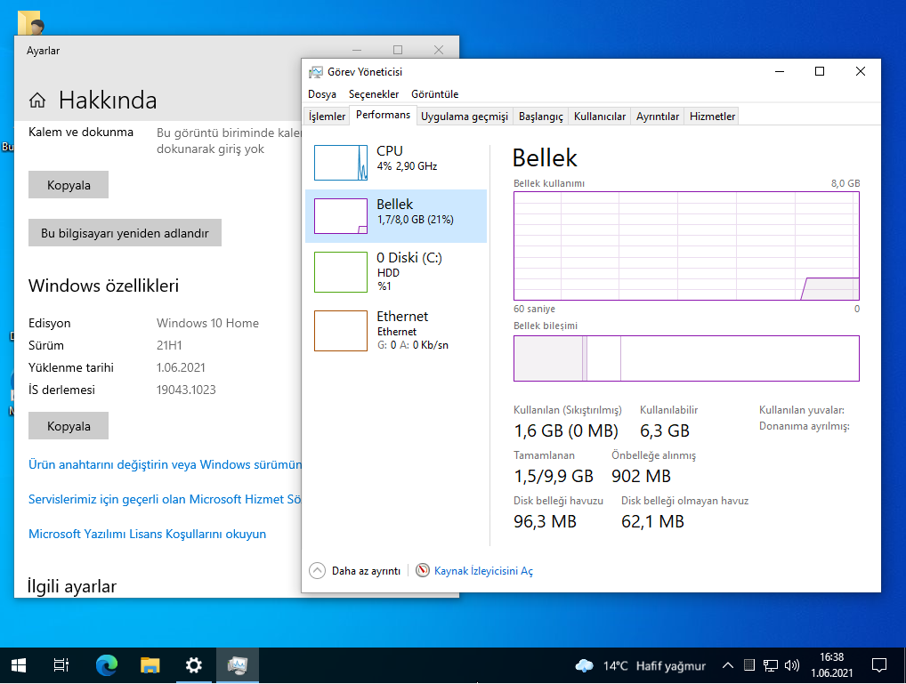The image size is (906, 684).
Task: Click Bu bilgisayarı yeniden adlandır button
Action: [x=125, y=233]
